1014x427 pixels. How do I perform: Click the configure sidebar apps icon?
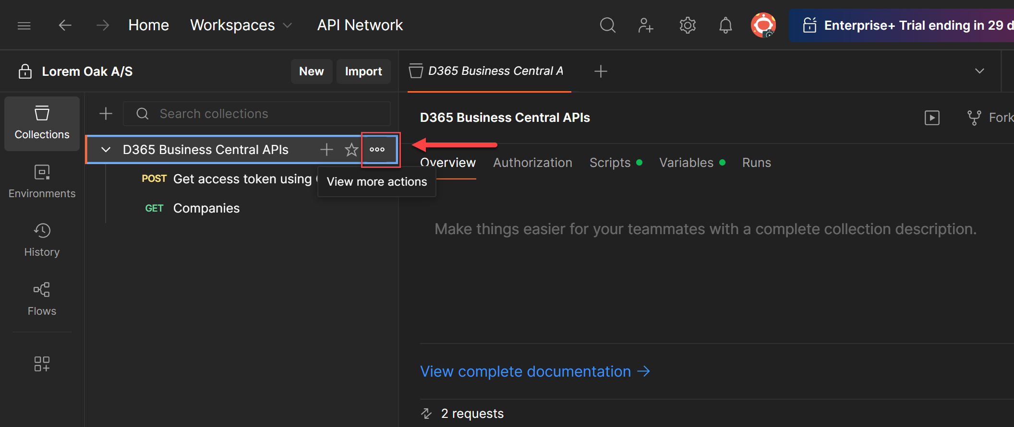point(42,364)
